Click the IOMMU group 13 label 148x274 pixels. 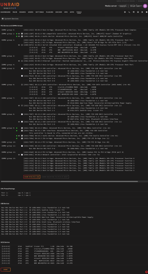click(x=9, y=158)
